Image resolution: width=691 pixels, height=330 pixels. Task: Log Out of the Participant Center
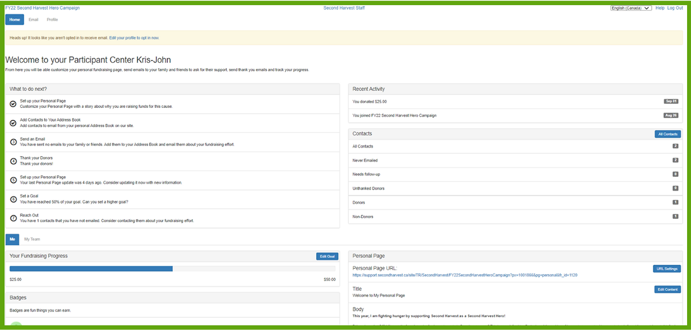675,8
